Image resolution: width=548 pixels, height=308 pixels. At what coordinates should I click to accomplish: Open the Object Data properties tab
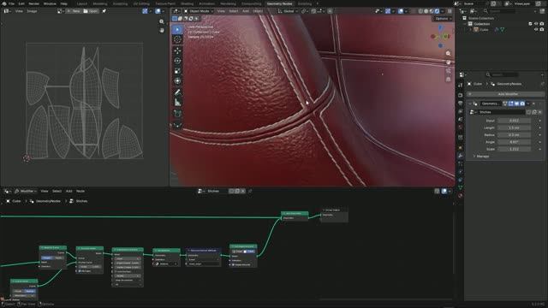461,187
